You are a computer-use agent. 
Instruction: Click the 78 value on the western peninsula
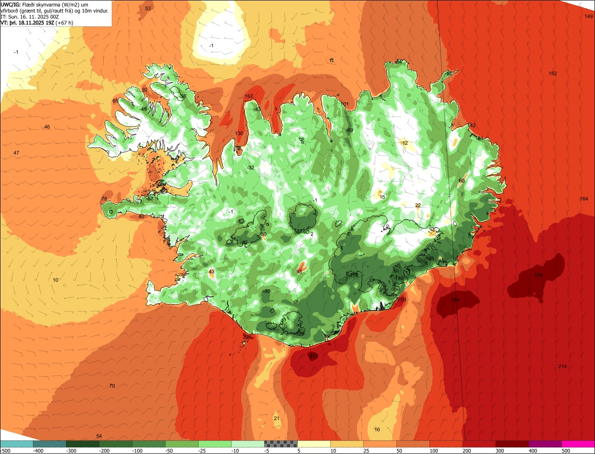pos(104,199)
